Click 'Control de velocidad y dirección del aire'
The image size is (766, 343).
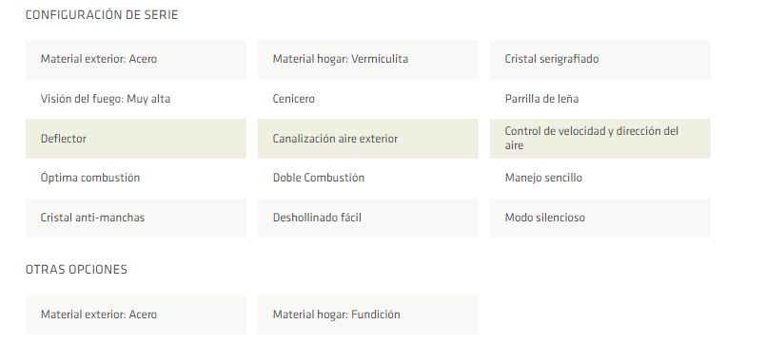[599, 139]
